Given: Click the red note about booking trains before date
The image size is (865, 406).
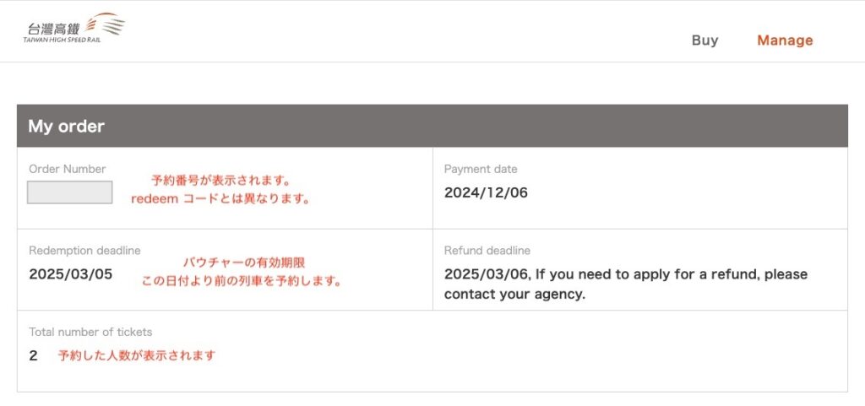Looking at the screenshot, I should click(x=242, y=282).
